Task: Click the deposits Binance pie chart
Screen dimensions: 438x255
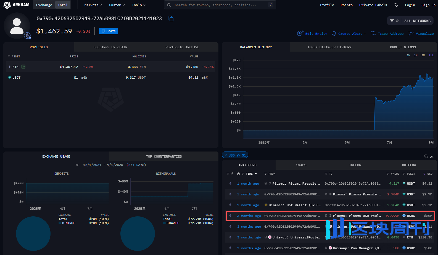Action: point(33,233)
